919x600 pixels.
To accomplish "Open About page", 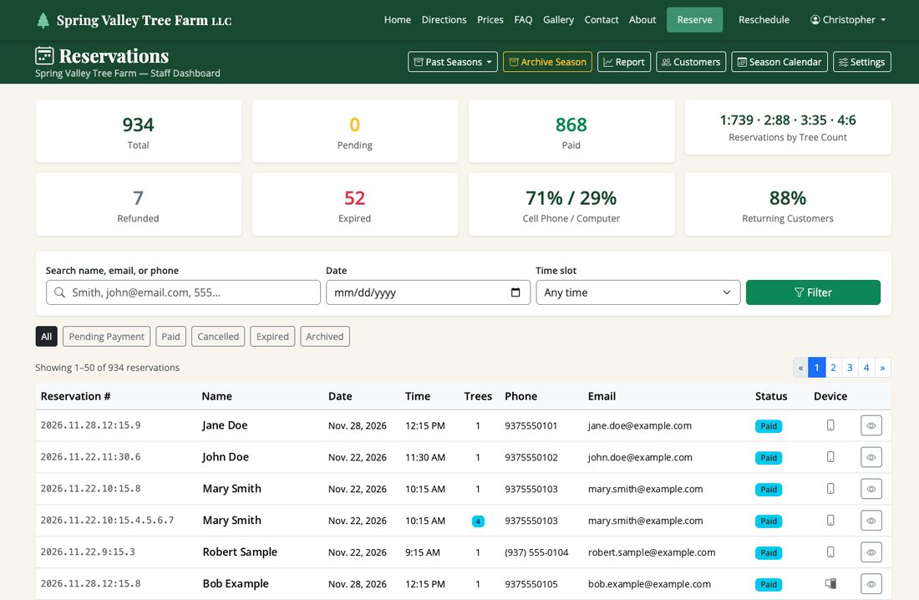I will [642, 20].
